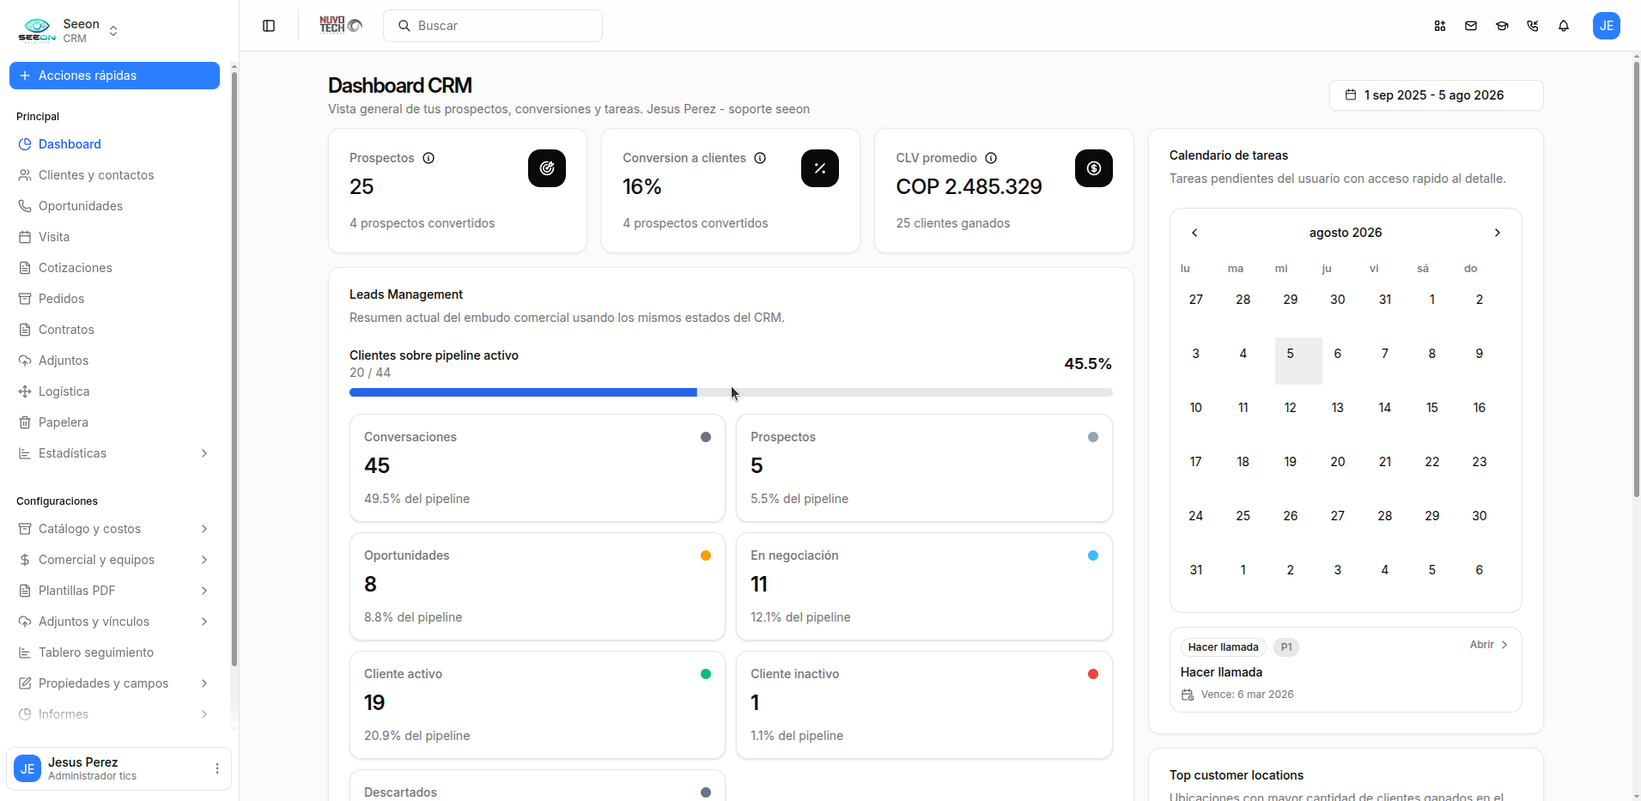
Task: Open the Jesus Perez options menu dots
Action: (x=217, y=768)
